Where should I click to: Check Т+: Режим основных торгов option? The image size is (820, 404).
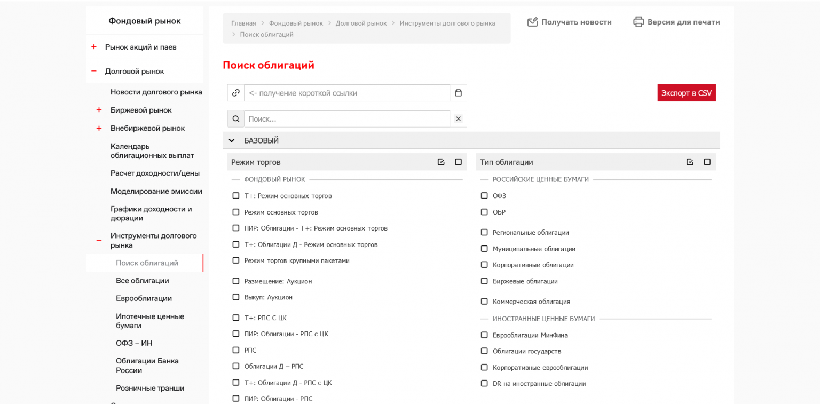coord(236,196)
